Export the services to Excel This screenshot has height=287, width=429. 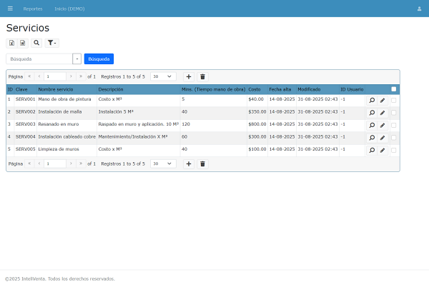11,43
